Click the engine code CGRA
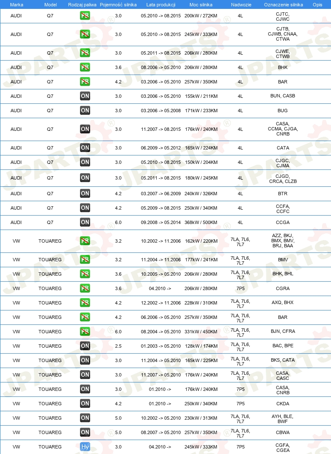This screenshot has height=454, width=331. (283, 288)
